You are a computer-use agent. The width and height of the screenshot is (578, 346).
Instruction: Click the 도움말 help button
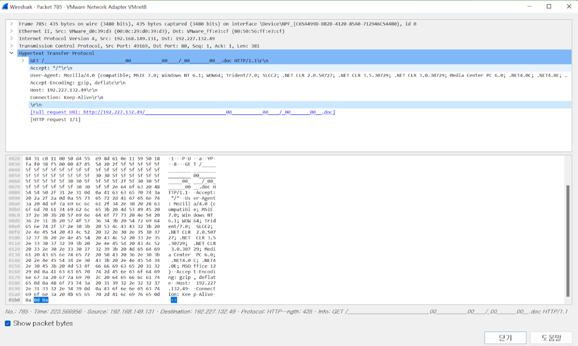click(551, 337)
